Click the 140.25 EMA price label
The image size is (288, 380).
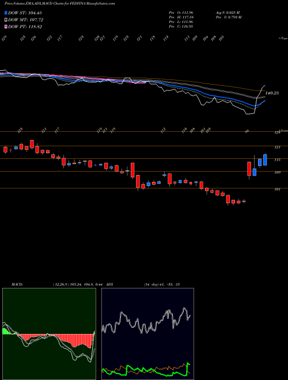pos(272,93)
